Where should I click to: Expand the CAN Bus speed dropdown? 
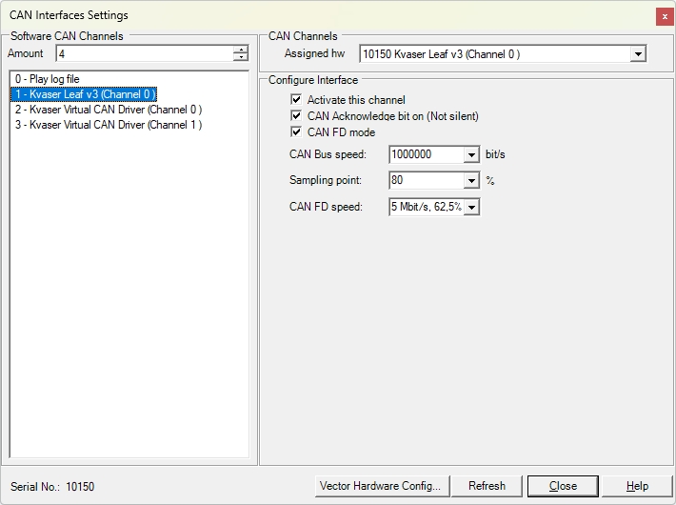click(x=471, y=154)
